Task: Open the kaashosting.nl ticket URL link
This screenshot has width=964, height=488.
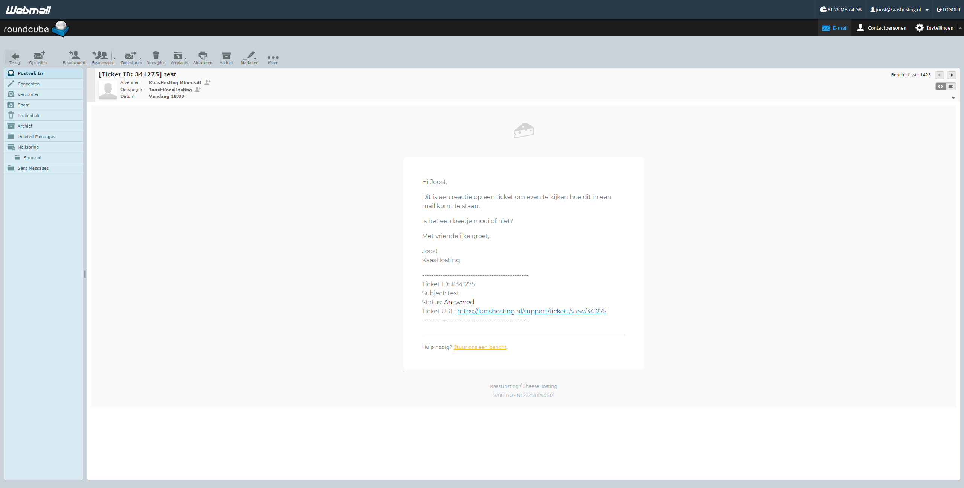Action: click(531, 311)
